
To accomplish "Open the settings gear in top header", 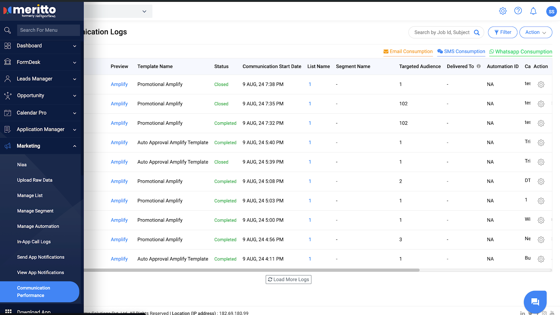I will pyautogui.click(x=503, y=11).
